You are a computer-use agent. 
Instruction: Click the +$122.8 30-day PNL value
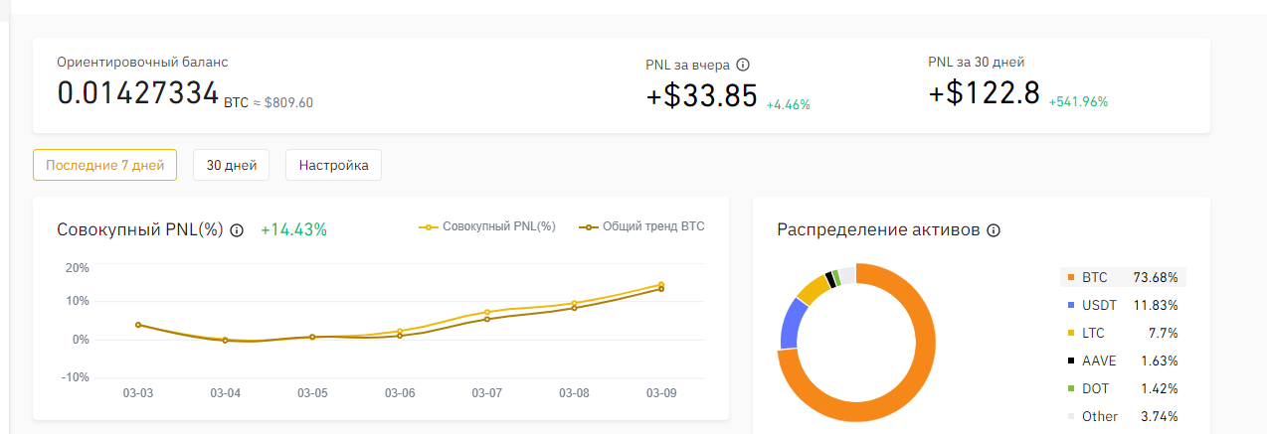pos(984,93)
